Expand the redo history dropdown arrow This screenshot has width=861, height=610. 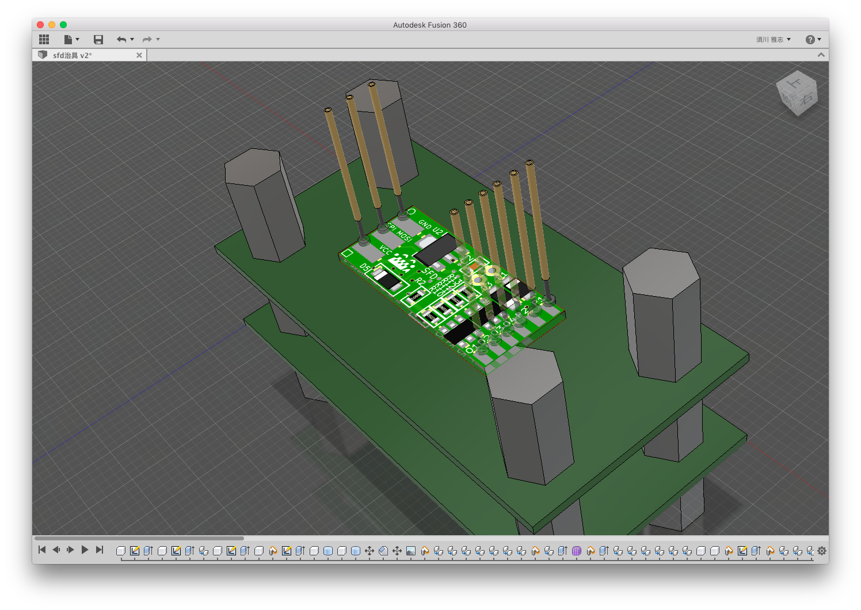[158, 39]
